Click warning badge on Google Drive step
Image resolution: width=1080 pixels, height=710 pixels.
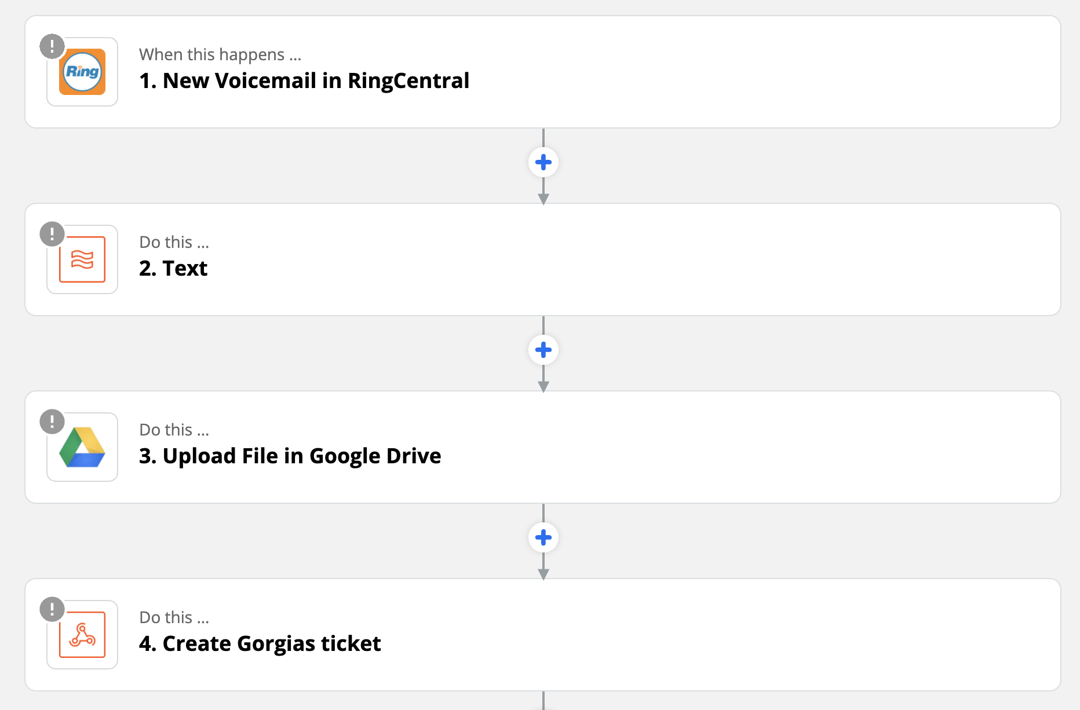[52, 422]
